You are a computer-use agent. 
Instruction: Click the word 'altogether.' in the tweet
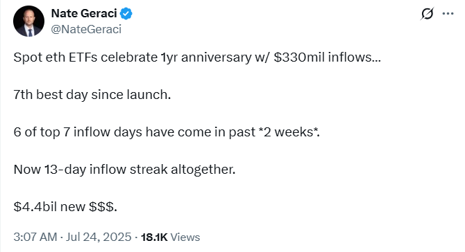pyautogui.click(x=203, y=170)
